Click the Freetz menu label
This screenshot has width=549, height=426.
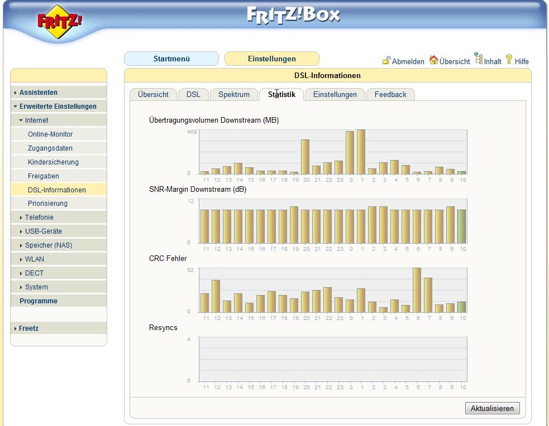[28, 328]
